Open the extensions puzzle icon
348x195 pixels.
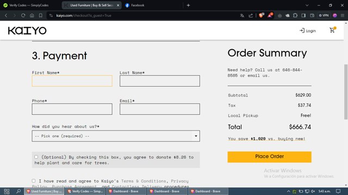tap(295, 16)
